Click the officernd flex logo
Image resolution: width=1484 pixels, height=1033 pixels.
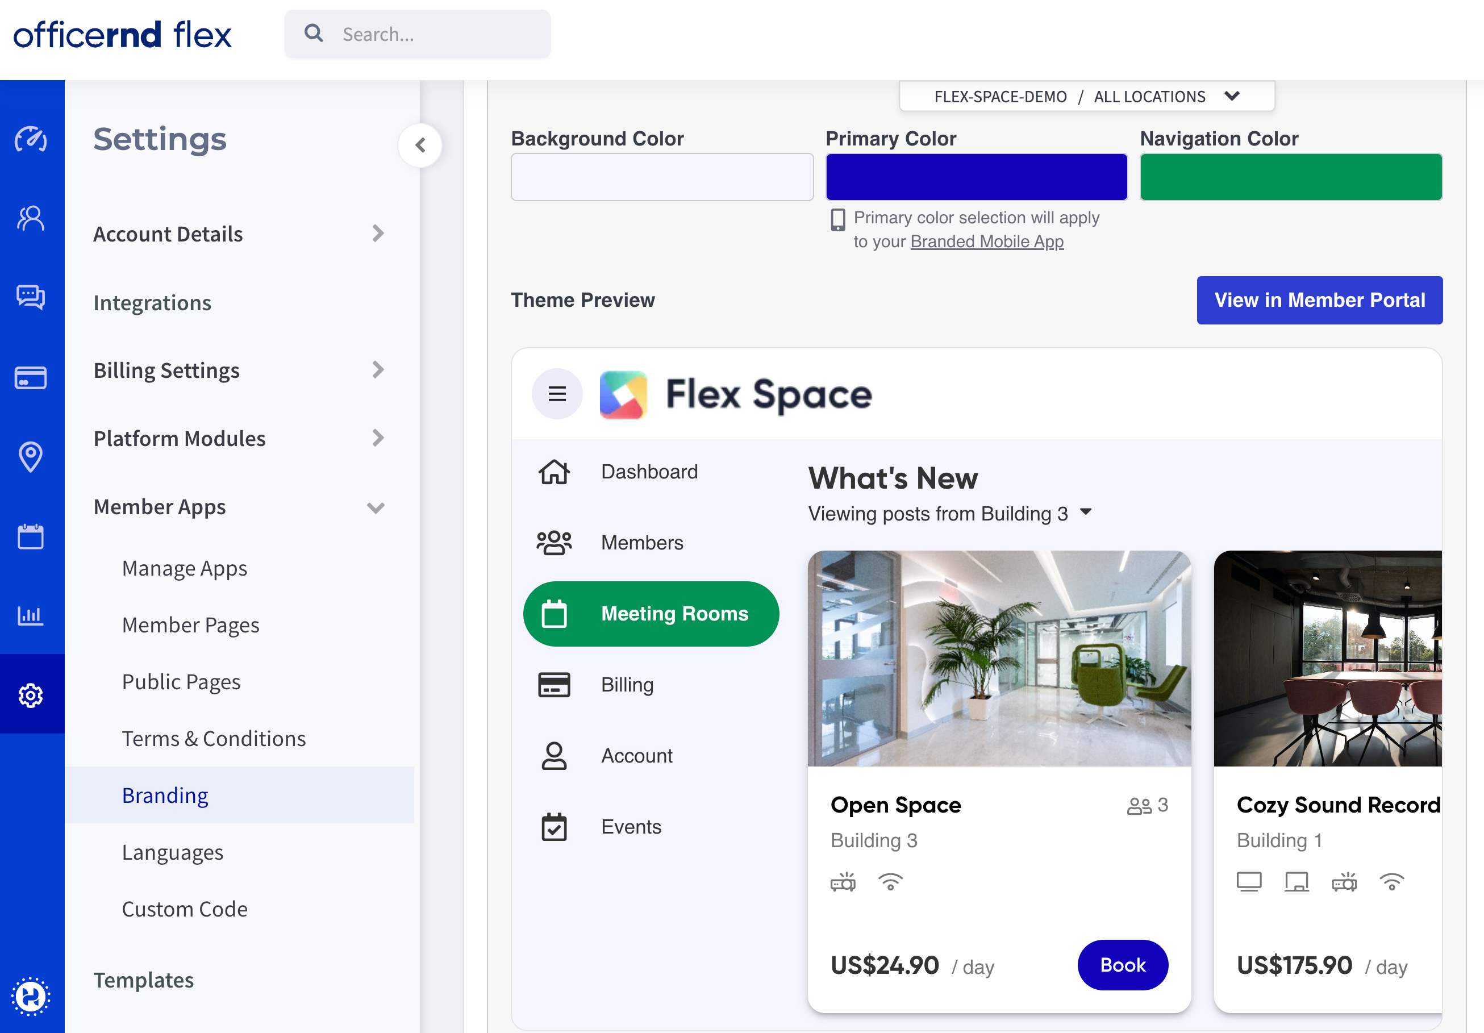[122, 34]
